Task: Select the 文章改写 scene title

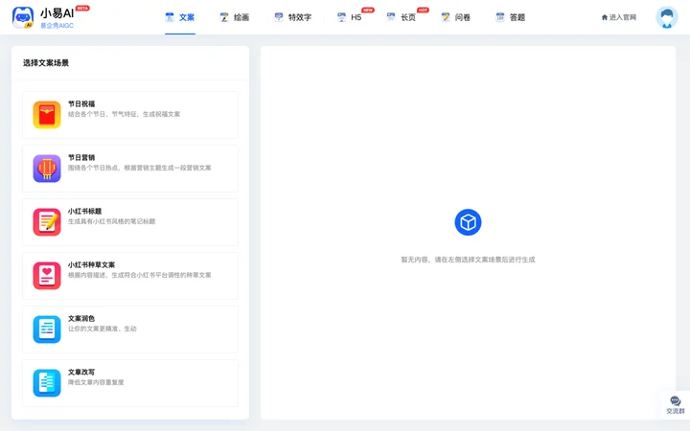Action: 81,372
